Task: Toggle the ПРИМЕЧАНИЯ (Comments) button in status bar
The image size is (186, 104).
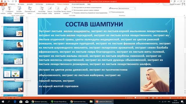Action: [x=140, y=98]
